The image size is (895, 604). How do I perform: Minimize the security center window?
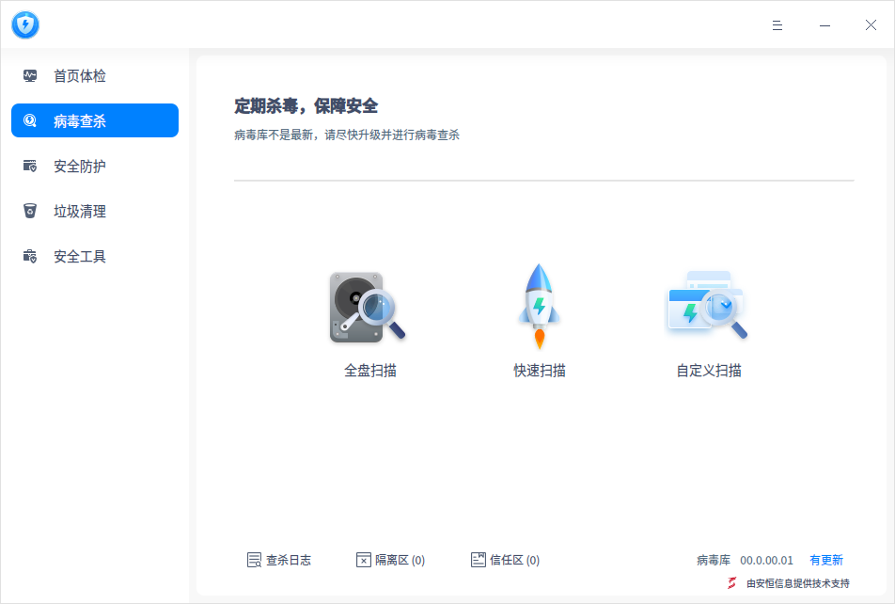click(x=824, y=25)
